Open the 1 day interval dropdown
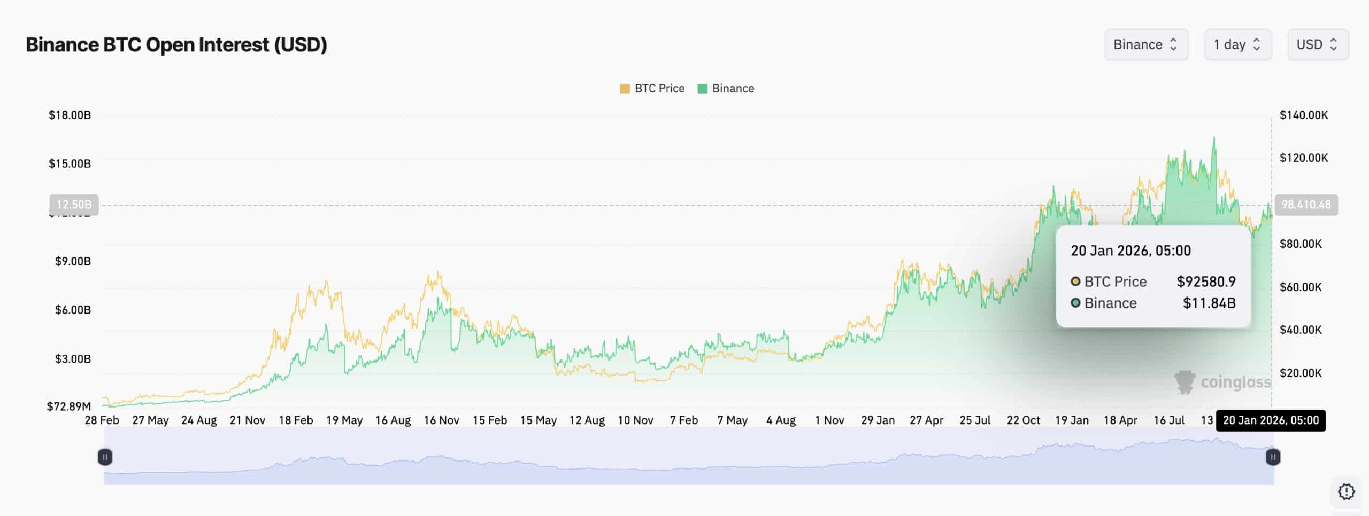 coord(1237,44)
